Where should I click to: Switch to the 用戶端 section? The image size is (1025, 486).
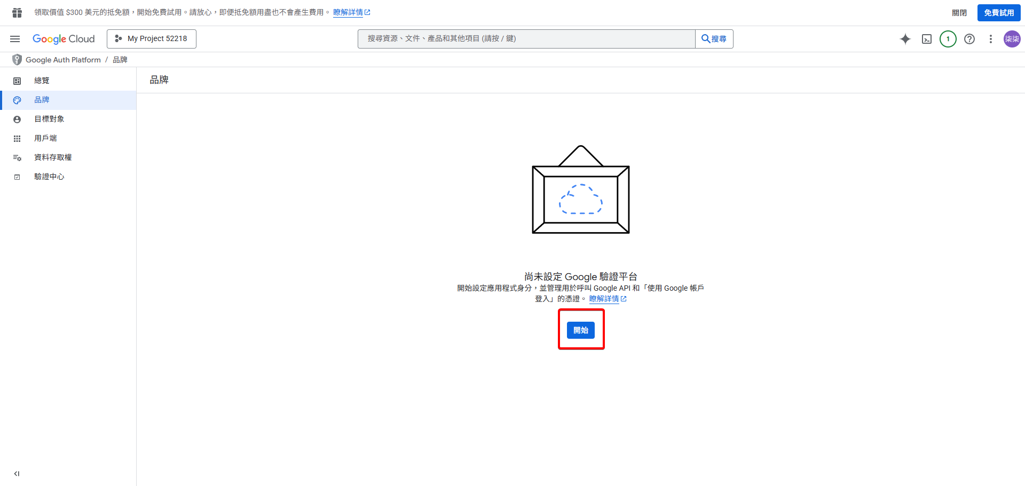pos(45,138)
